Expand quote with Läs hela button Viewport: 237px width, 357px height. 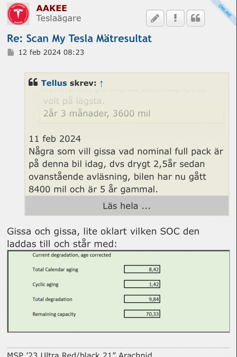127,206
